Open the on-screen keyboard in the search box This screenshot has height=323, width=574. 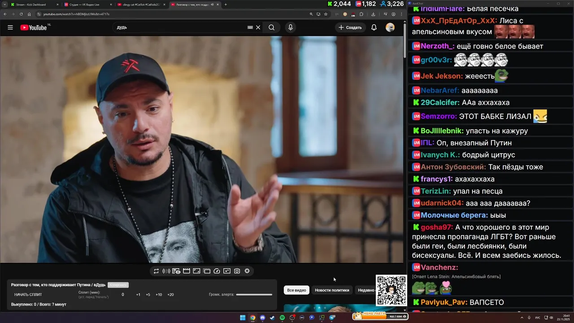[x=250, y=27]
